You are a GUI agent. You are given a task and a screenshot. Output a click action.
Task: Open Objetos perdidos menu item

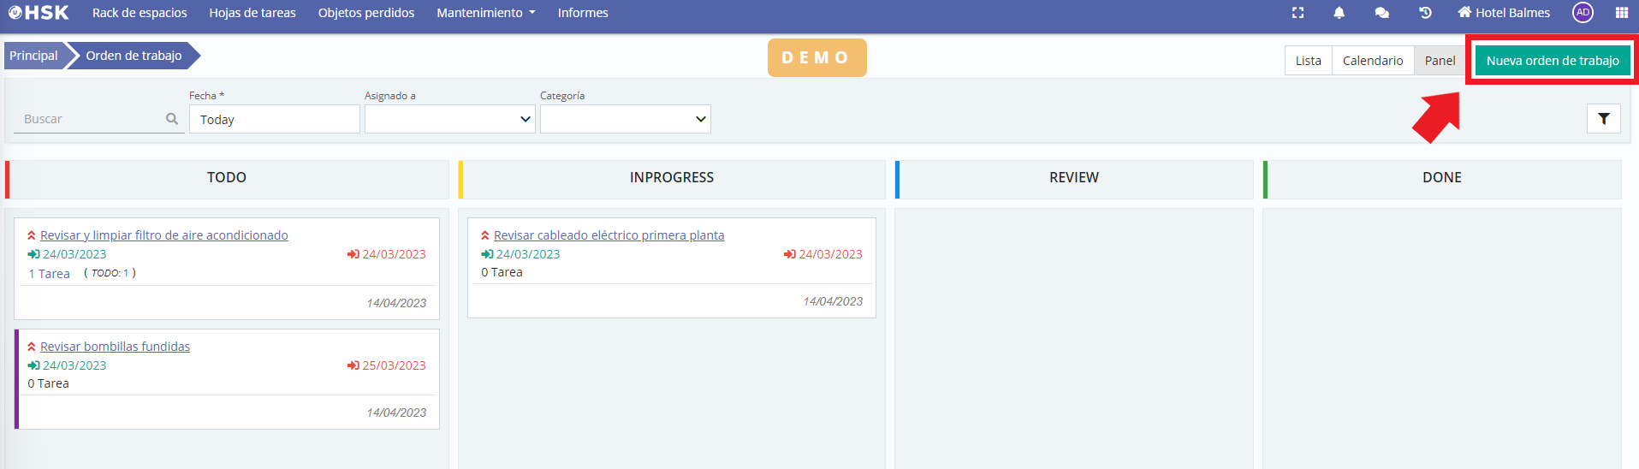pyautogui.click(x=365, y=13)
